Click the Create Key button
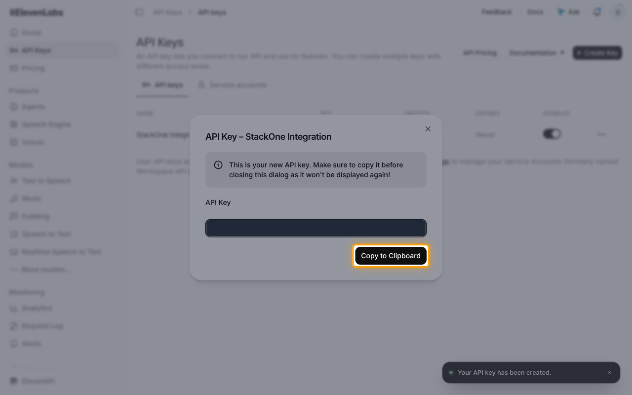Viewport: 632px width, 395px height. pyautogui.click(x=597, y=53)
